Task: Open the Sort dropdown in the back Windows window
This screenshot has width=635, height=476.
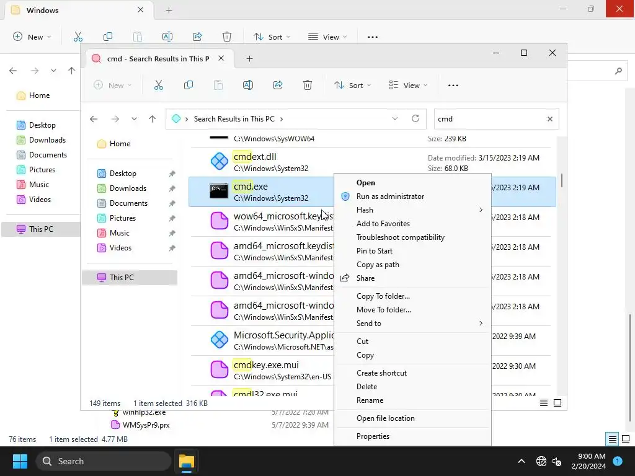Action: pos(272,37)
